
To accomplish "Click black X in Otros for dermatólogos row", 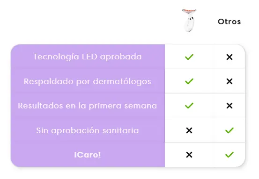I will coord(229,81).
